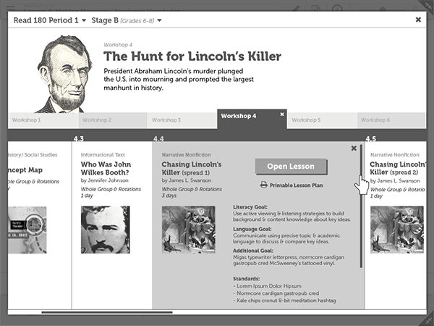Click the printer icon beside Printable Lesson Plan

(263, 185)
